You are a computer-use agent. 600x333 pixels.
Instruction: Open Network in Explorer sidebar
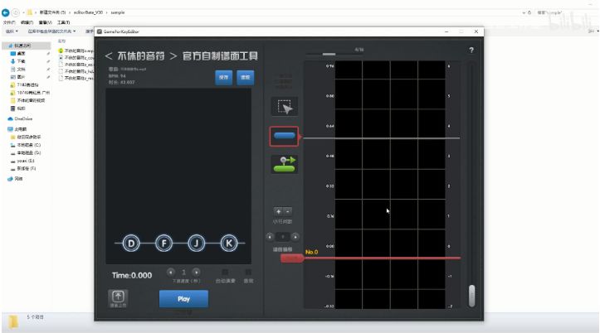(15, 178)
